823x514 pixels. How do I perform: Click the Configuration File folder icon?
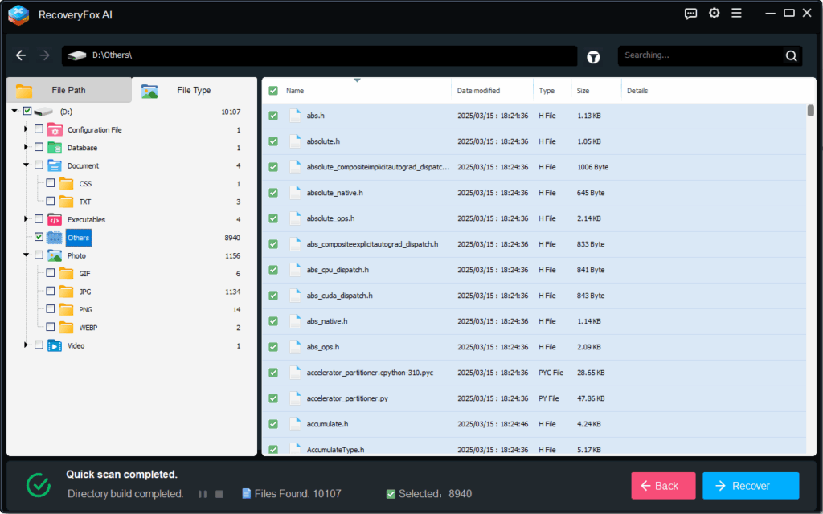(55, 129)
